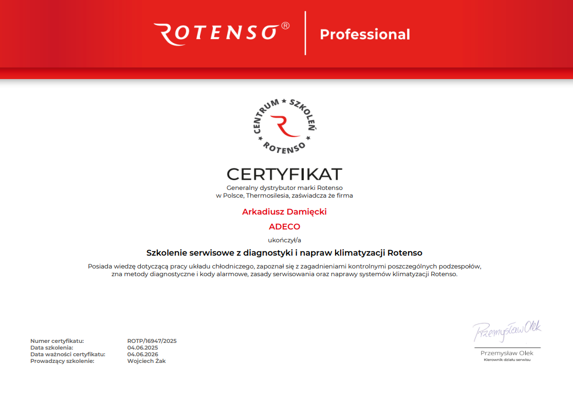The image size is (573, 404).
Task: Click the label 'Numer certyfikatu:'
Action: point(57,341)
